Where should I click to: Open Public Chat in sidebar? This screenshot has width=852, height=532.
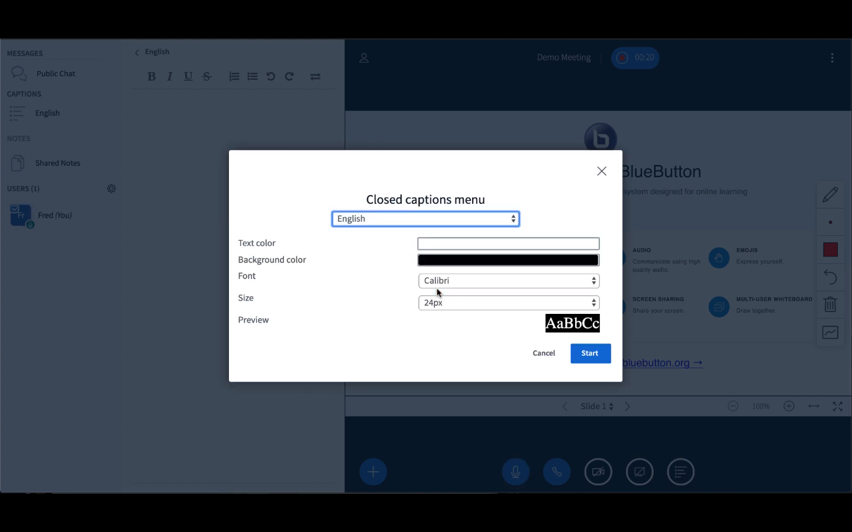tap(56, 74)
